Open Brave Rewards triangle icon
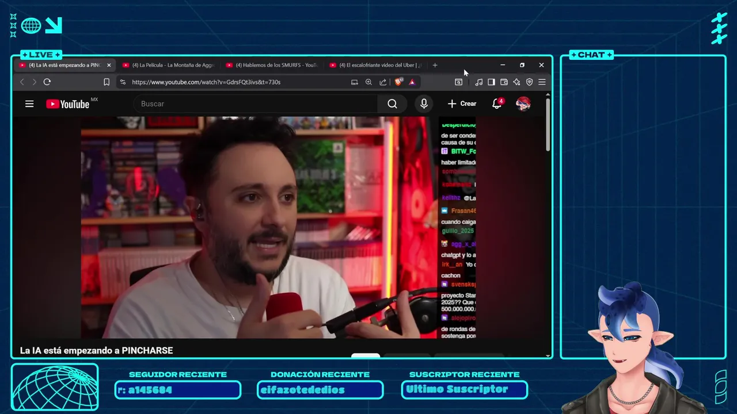 tap(412, 82)
